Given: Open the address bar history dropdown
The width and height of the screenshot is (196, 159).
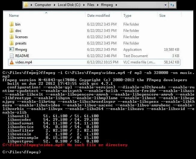Looking at the screenshot, I should click(x=165, y=5).
